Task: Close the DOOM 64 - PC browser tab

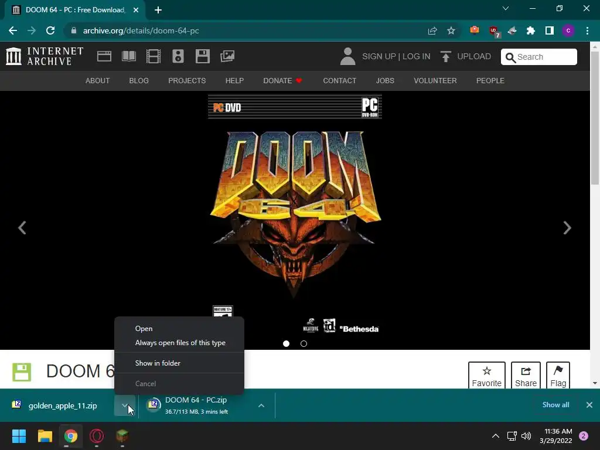Action: [136, 10]
